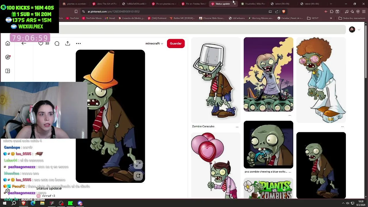Image resolution: width=368 pixels, height=207 pixels.
Task: Switch to Pin en Fiestas Temáticas tab
Action: [193, 4]
